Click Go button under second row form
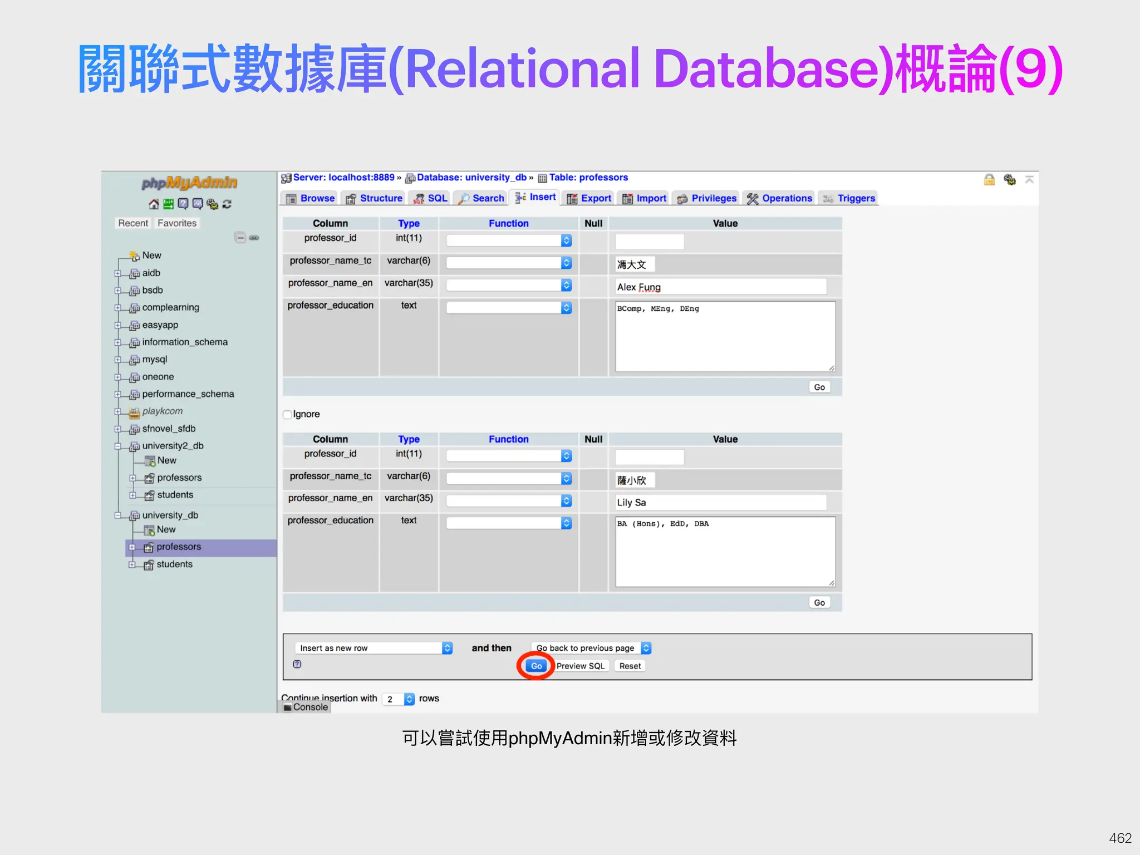This screenshot has height=855, width=1140. (x=819, y=603)
